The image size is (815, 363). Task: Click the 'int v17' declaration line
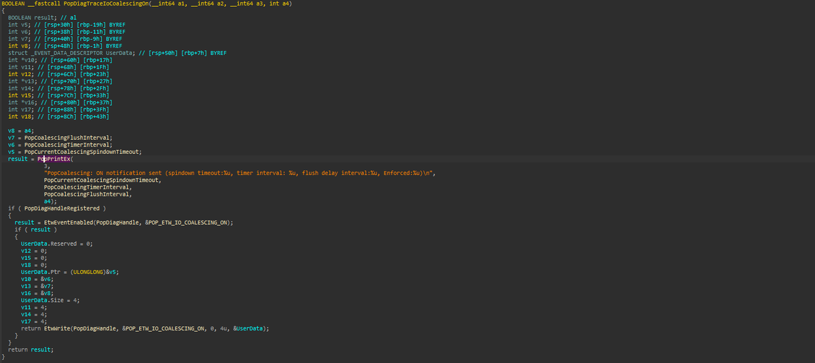(58, 109)
